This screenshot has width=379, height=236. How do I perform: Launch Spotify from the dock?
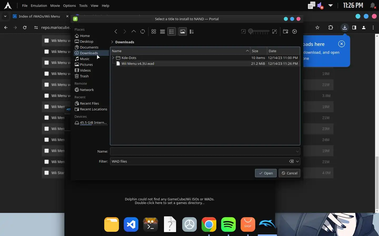(x=228, y=224)
